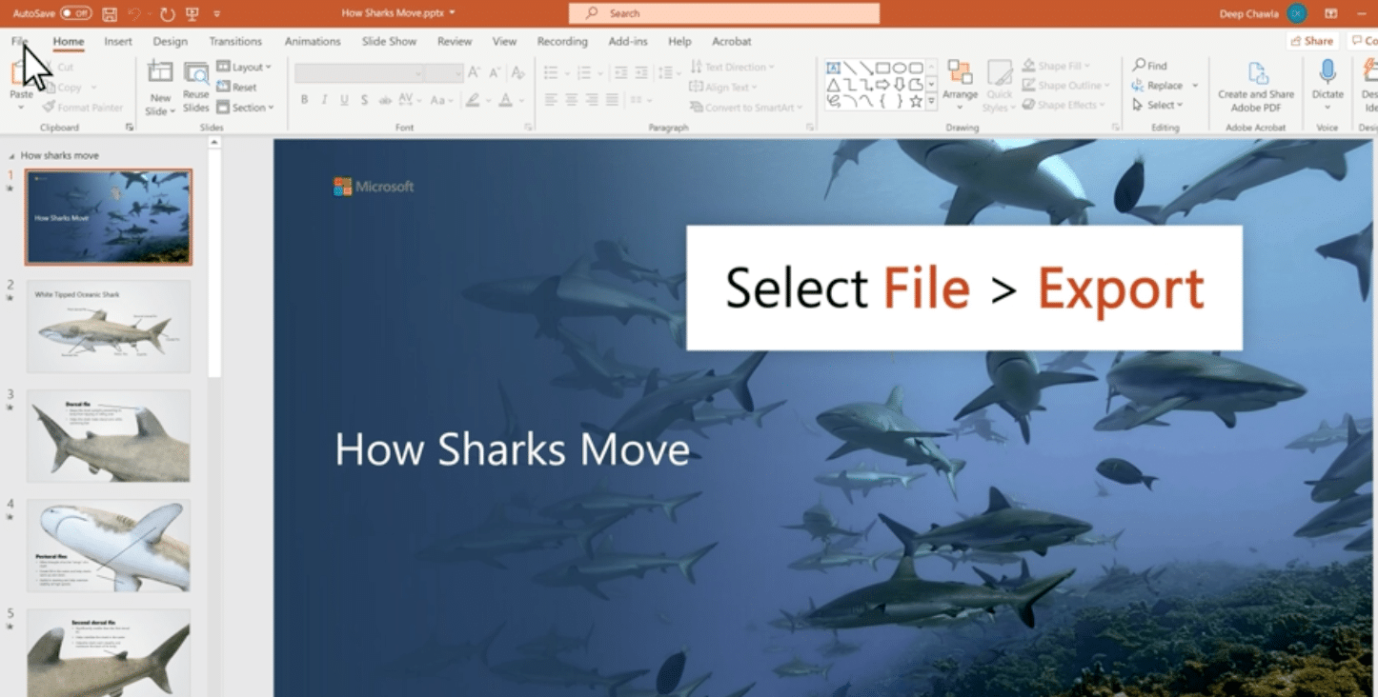The image size is (1378, 697).
Task: Open the font name combo box
Action: pos(359,73)
